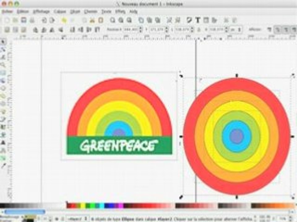
Task: Toggle current layer lock icon
Action: tap(62, 219)
